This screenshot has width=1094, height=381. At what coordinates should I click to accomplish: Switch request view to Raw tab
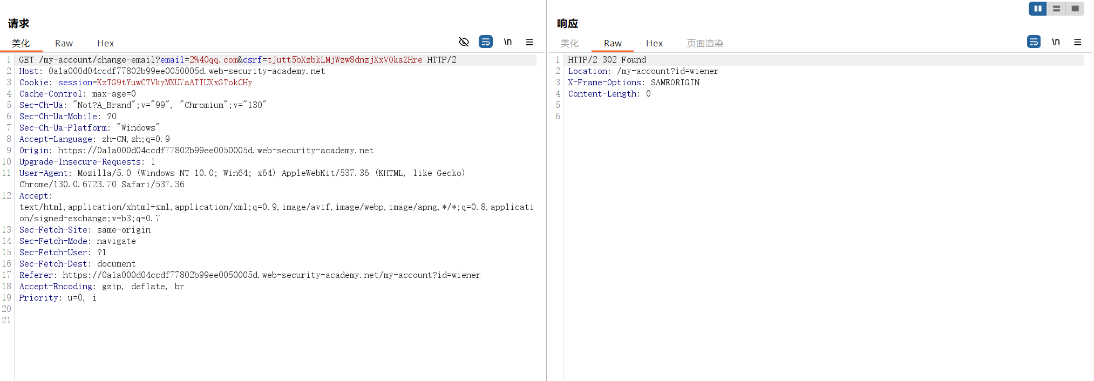click(64, 43)
